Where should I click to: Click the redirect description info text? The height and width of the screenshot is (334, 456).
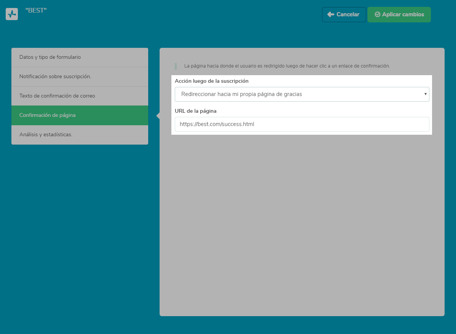pos(287,66)
